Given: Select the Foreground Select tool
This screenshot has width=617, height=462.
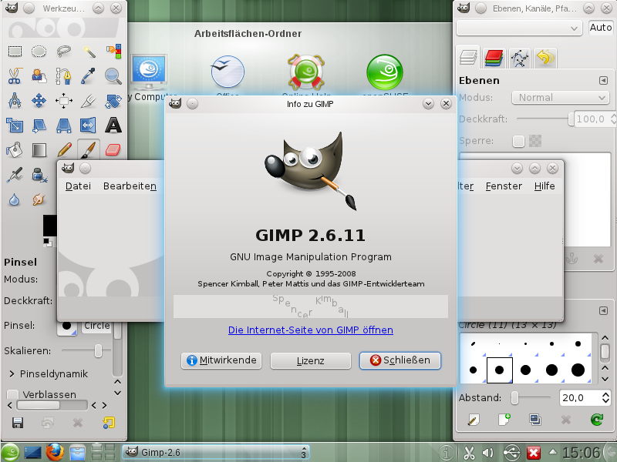Looking at the screenshot, I should tap(39, 75).
